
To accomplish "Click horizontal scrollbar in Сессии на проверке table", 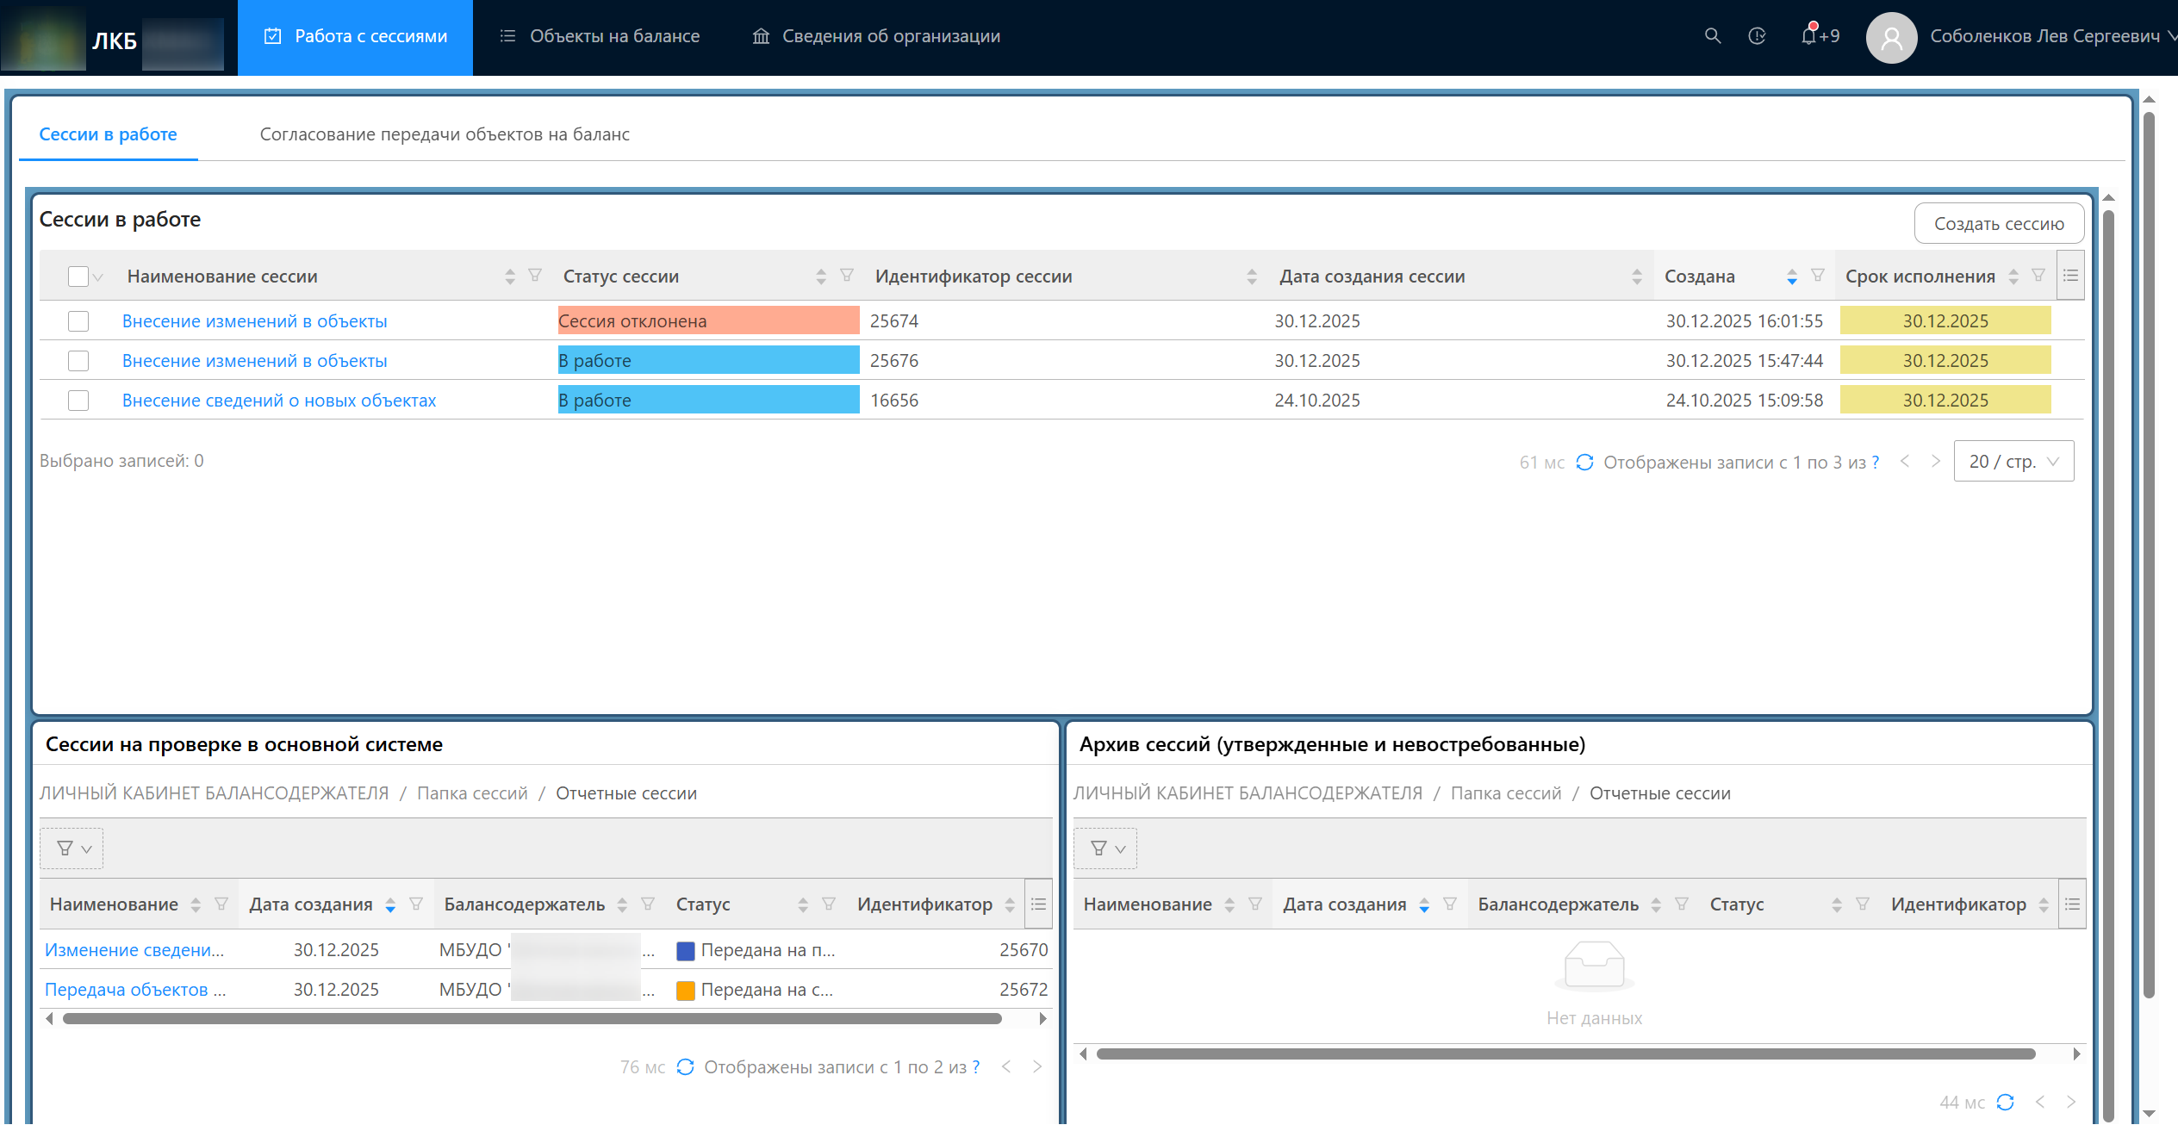I will click(532, 1019).
